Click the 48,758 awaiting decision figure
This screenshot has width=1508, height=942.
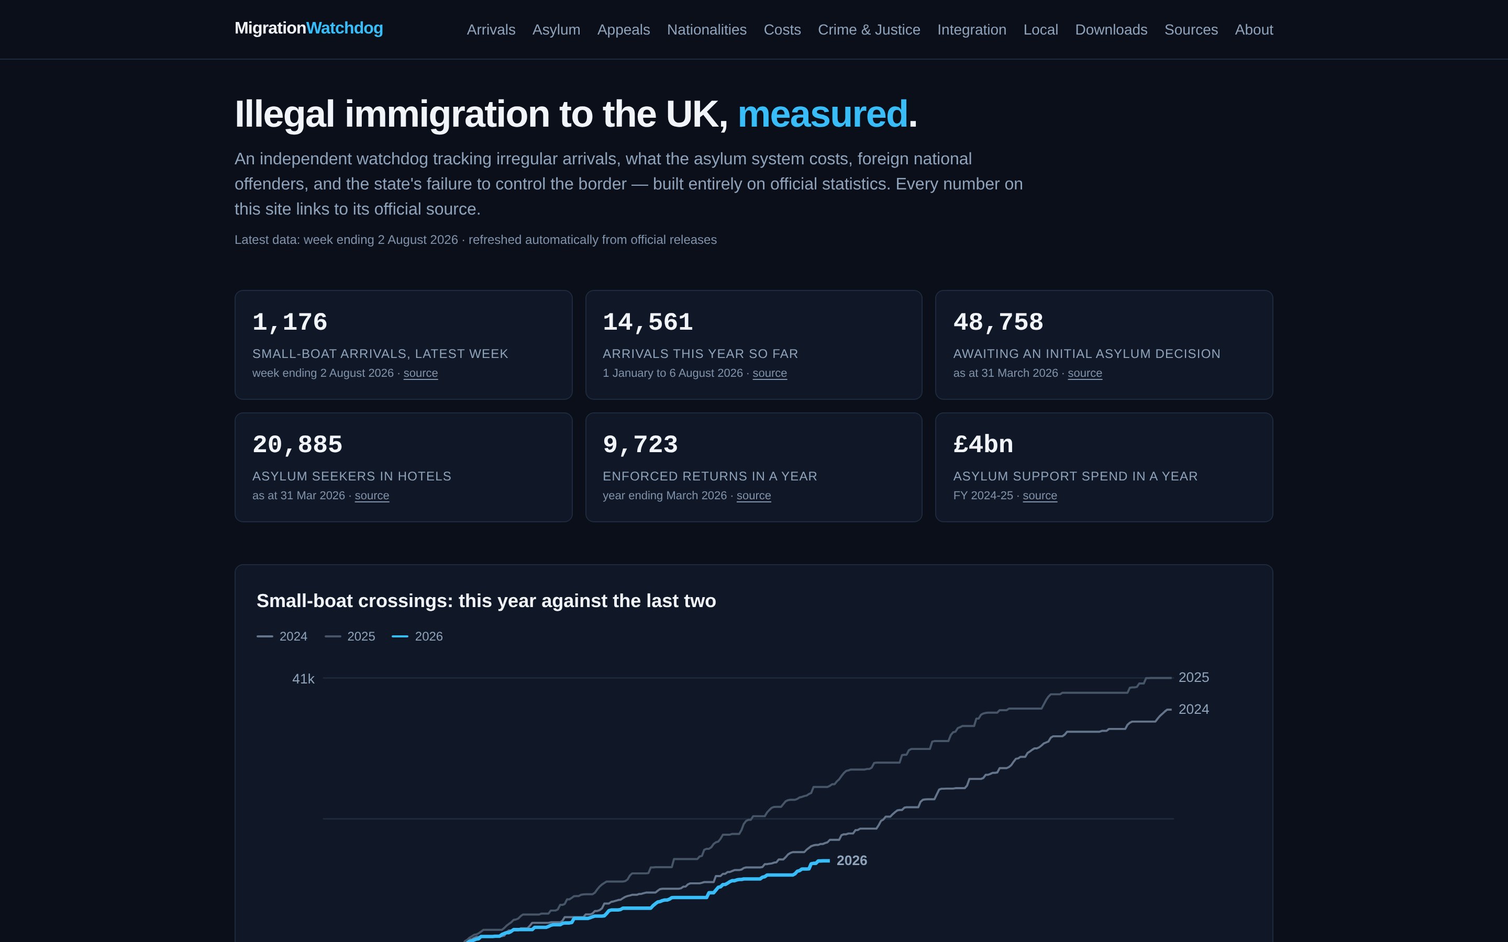coord(999,322)
